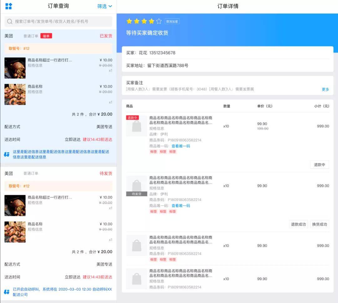The height and width of the screenshot is (303, 338).
Task: Click the 退款中 button
Action: coord(320,165)
